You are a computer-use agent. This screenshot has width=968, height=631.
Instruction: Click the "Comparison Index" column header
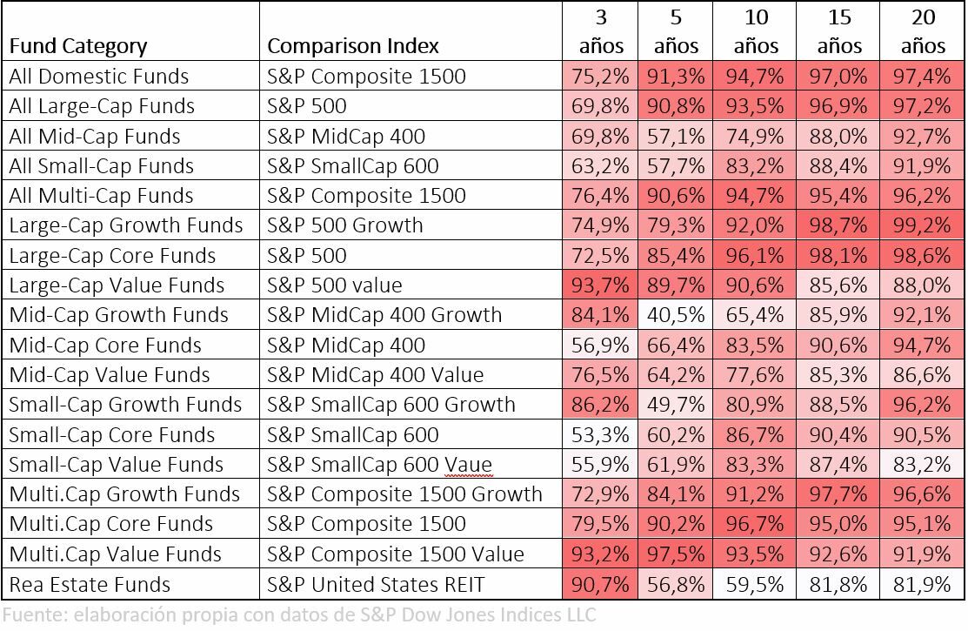(353, 45)
